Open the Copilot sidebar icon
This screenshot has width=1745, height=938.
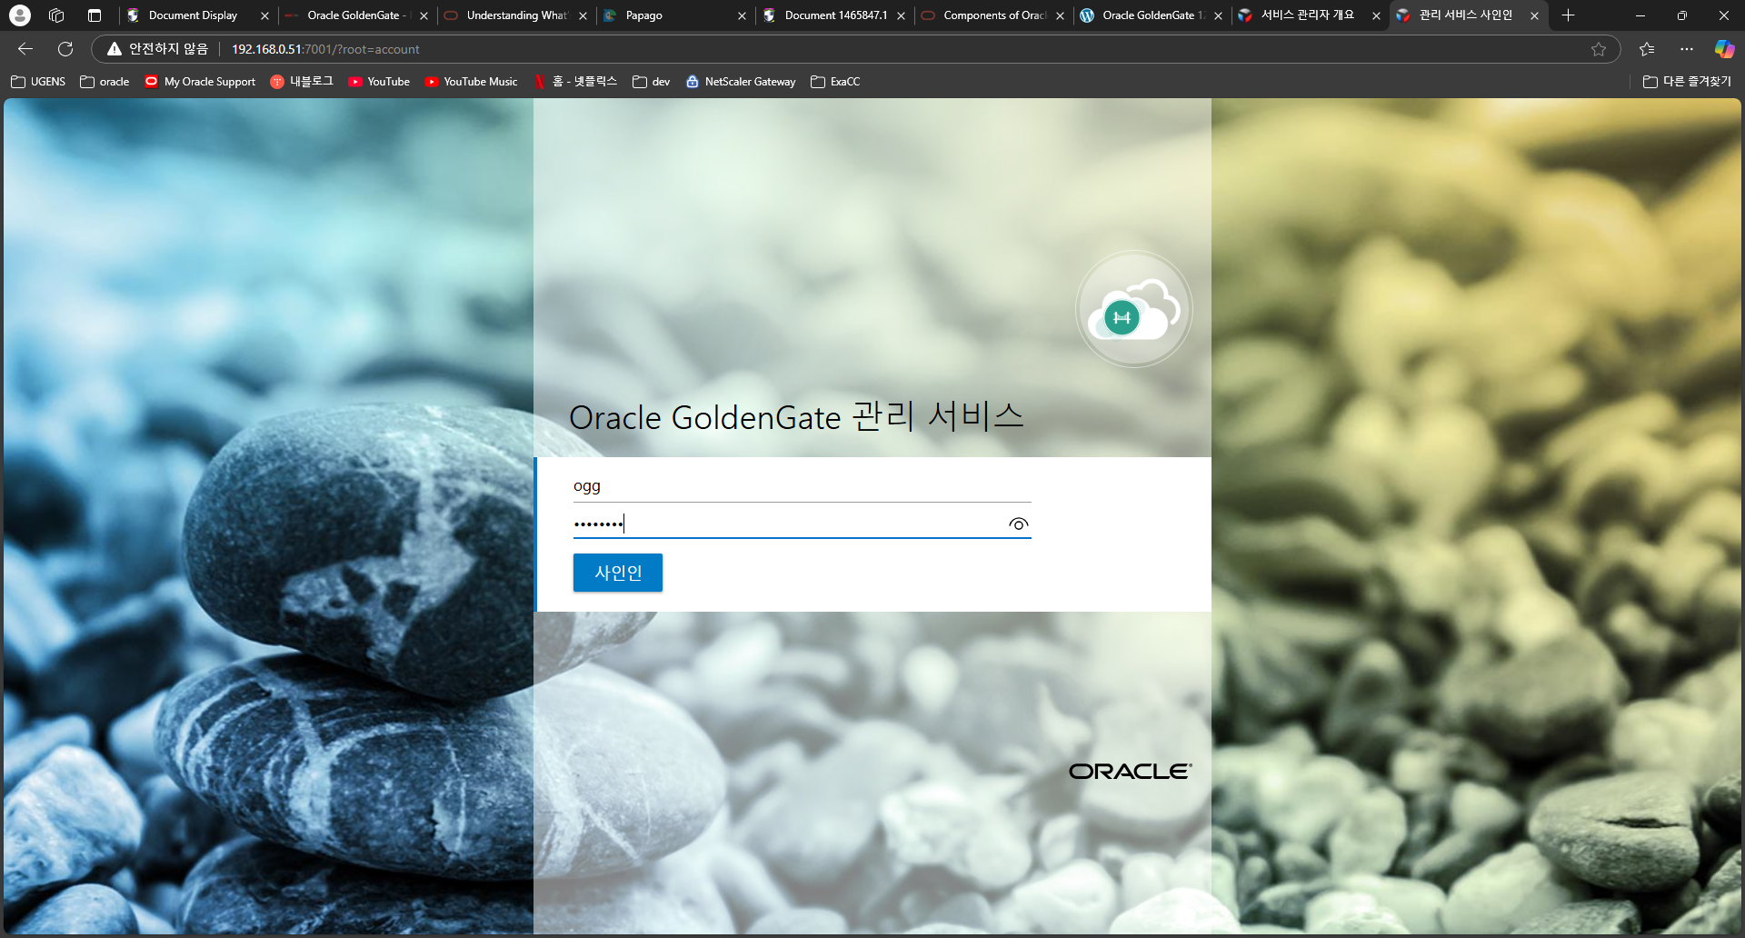pyautogui.click(x=1724, y=49)
